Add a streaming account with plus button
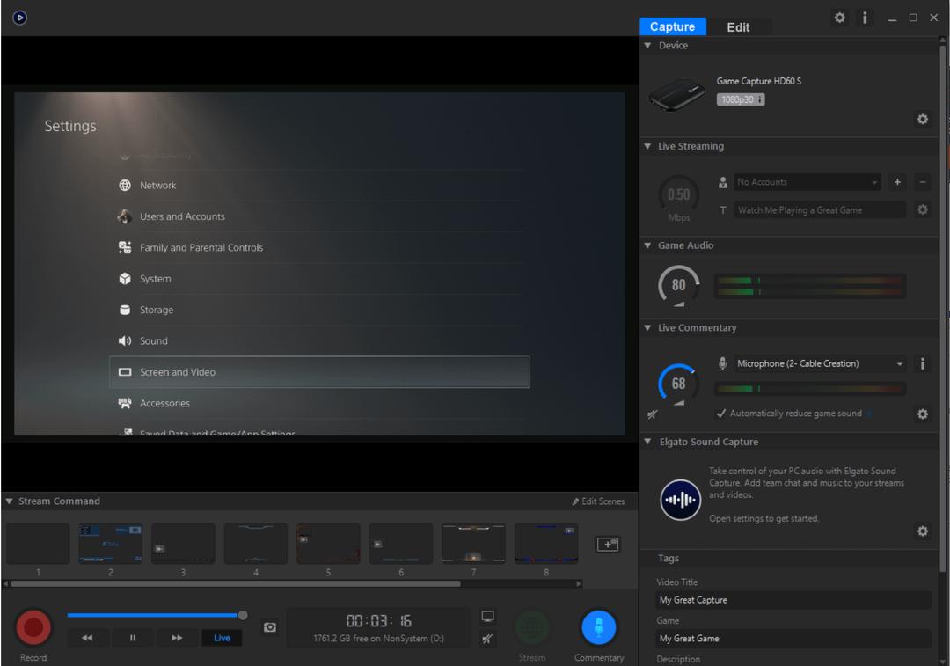The width and height of the screenshot is (950, 666). [x=897, y=182]
